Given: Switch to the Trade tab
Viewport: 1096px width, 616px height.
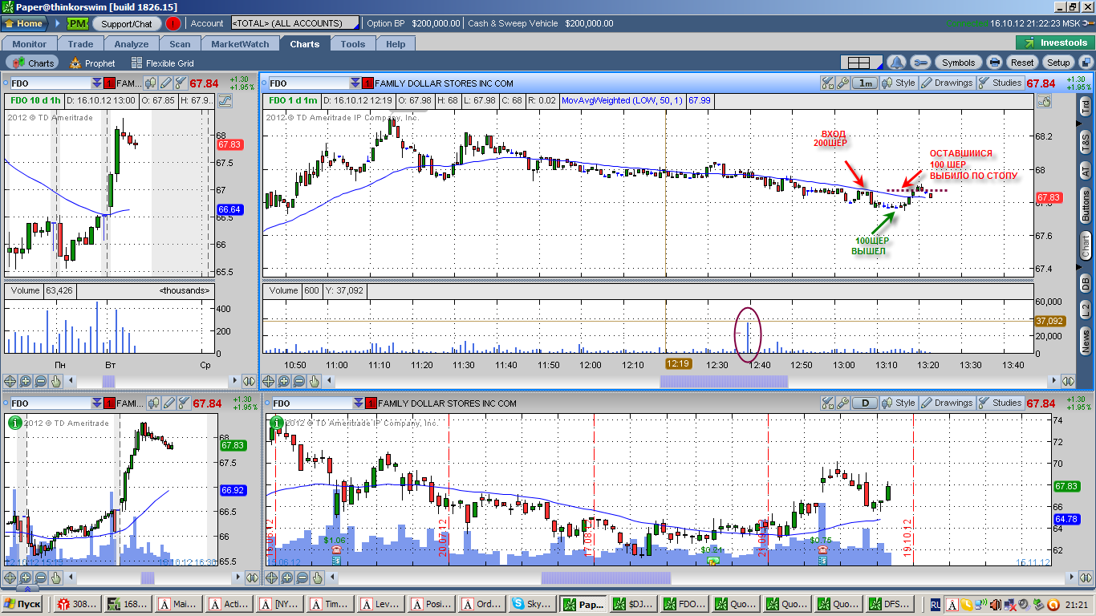Looking at the screenshot, I should [x=80, y=44].
